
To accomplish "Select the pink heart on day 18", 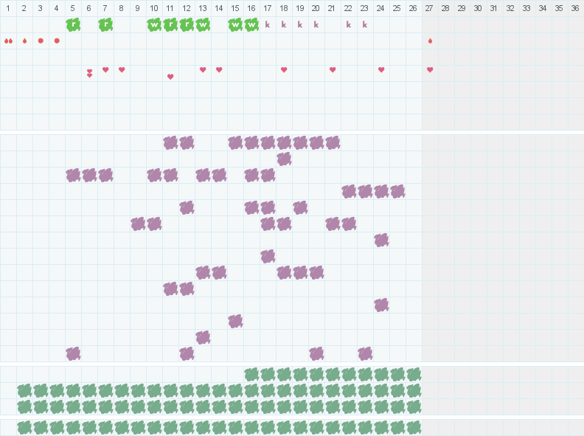I will [x=284, y=69].
